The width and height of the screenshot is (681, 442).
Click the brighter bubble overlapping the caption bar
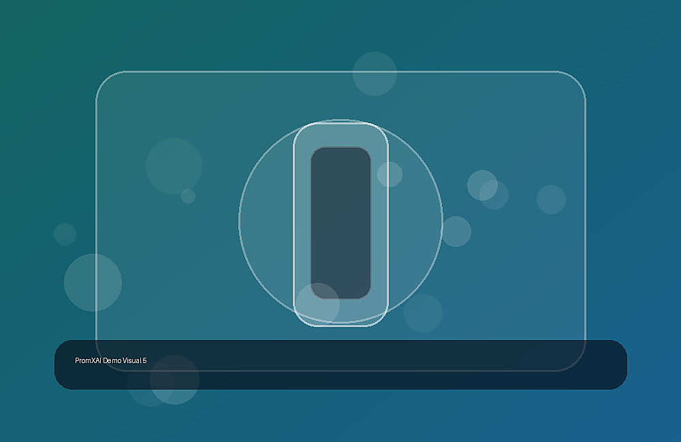pos(174,380)
